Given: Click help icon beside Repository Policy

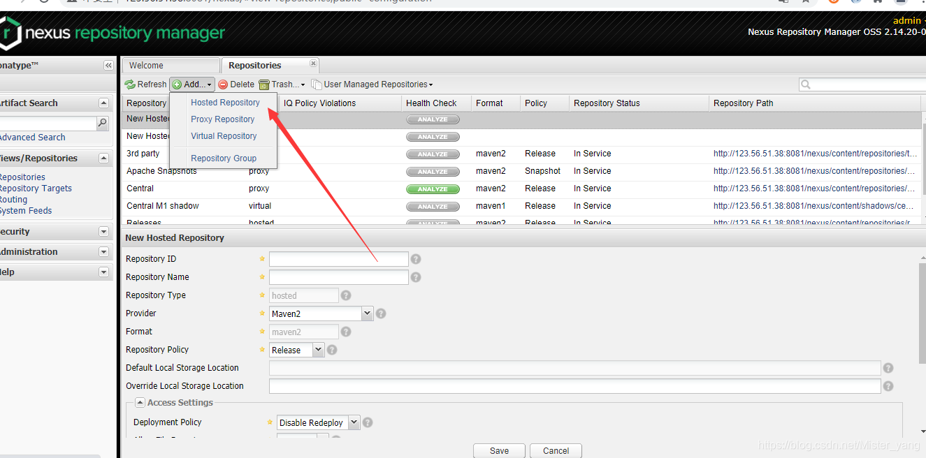Looking at the screenshot, I should (332, 350).
